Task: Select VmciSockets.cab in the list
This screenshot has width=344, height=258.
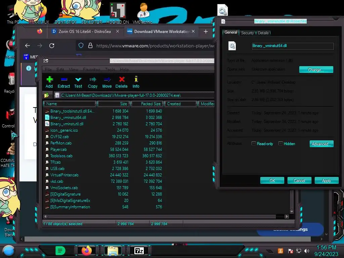Action: click(x=64, y=187)
